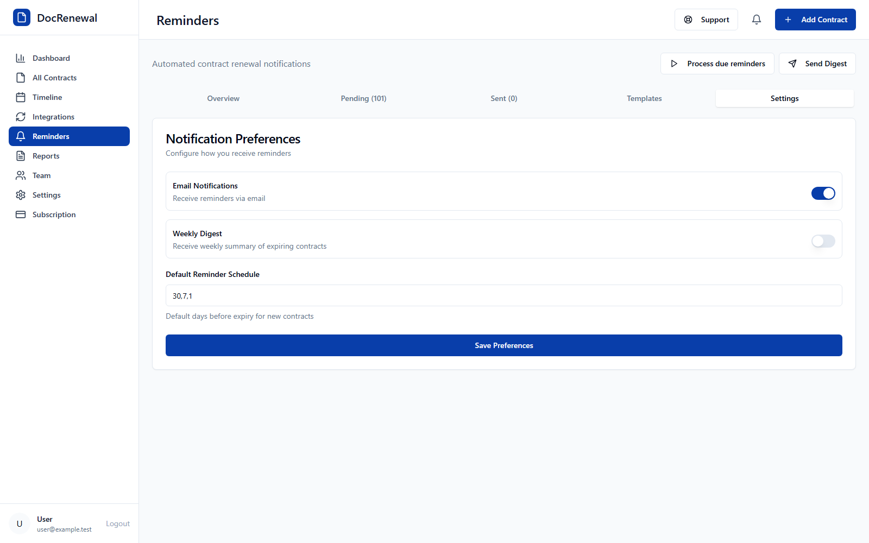Viewport: 869px width, 543px height.
Task: Click user@example.test email text
Action: [64, 529]
